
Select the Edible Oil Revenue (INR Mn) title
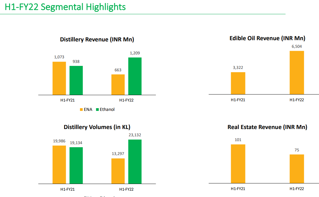(x=267, y=38)
